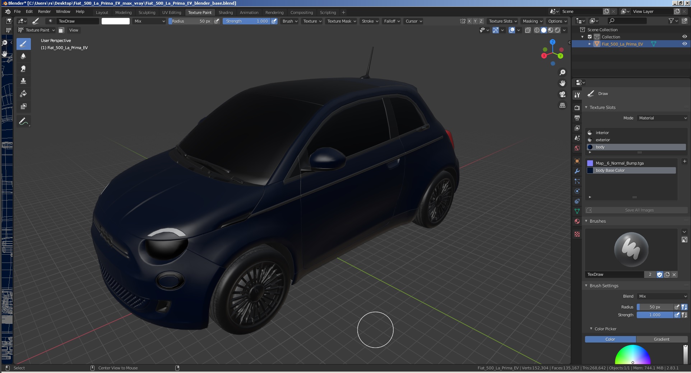
Task: Toggle camera view gizmo
Action: click(562, 94)
